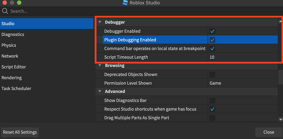Enable Deprecated Objects Shown checkbox
Image resolution: width=283 pixels, height=139 pixels.
[x=212, y=74]
